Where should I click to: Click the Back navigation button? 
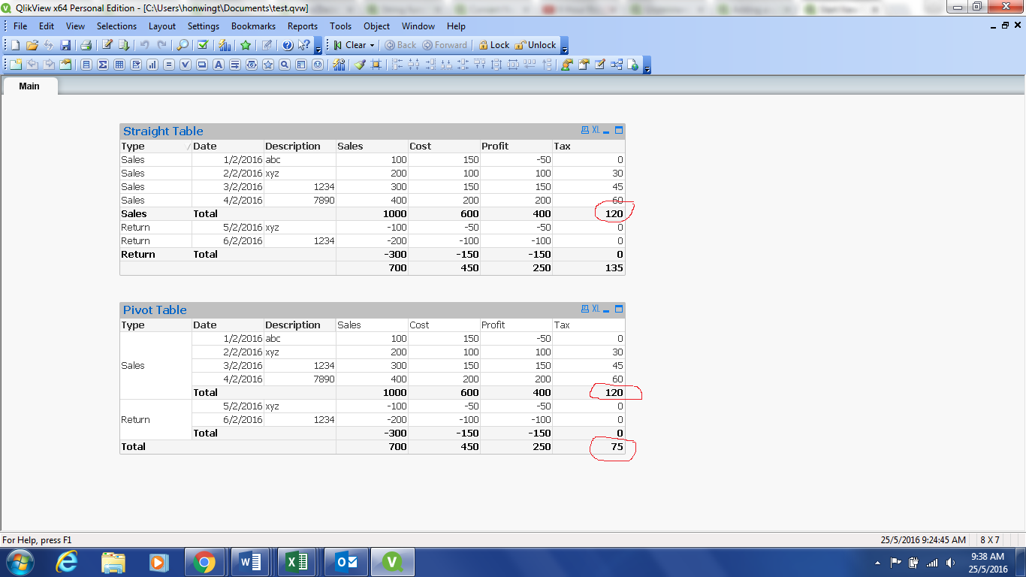pyautogui.click(x=400, y=45)
